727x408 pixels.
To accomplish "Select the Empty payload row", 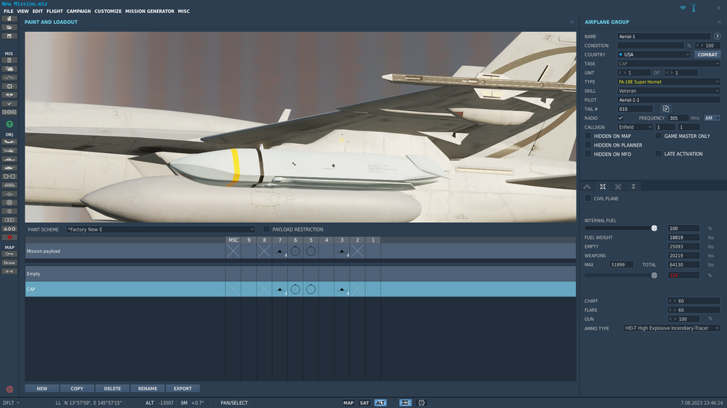I will point(300,274).
